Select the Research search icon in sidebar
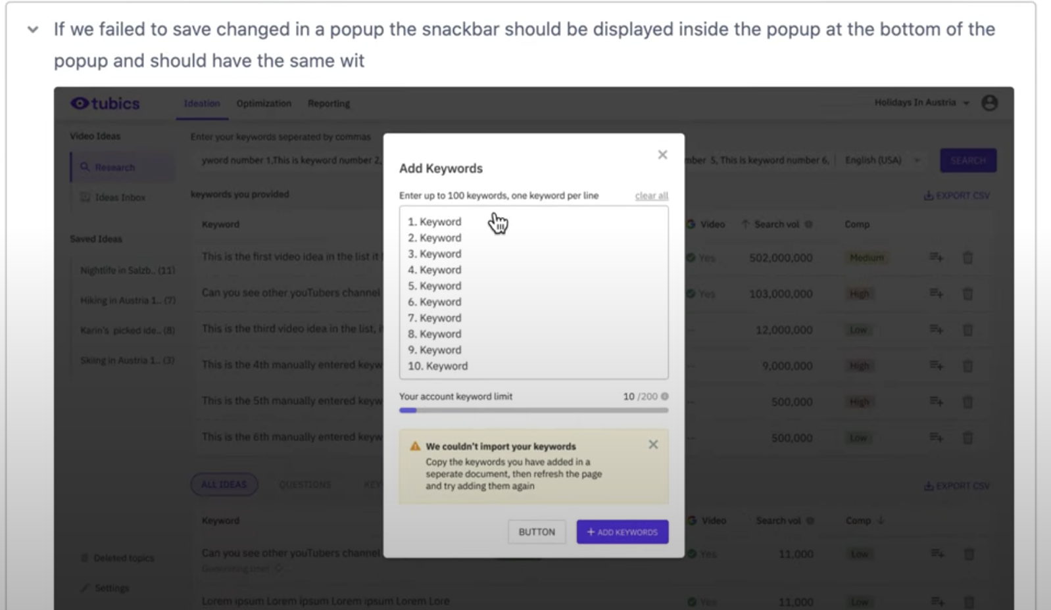The width and height of the screenshot is (1051, 610). [86, 167]
